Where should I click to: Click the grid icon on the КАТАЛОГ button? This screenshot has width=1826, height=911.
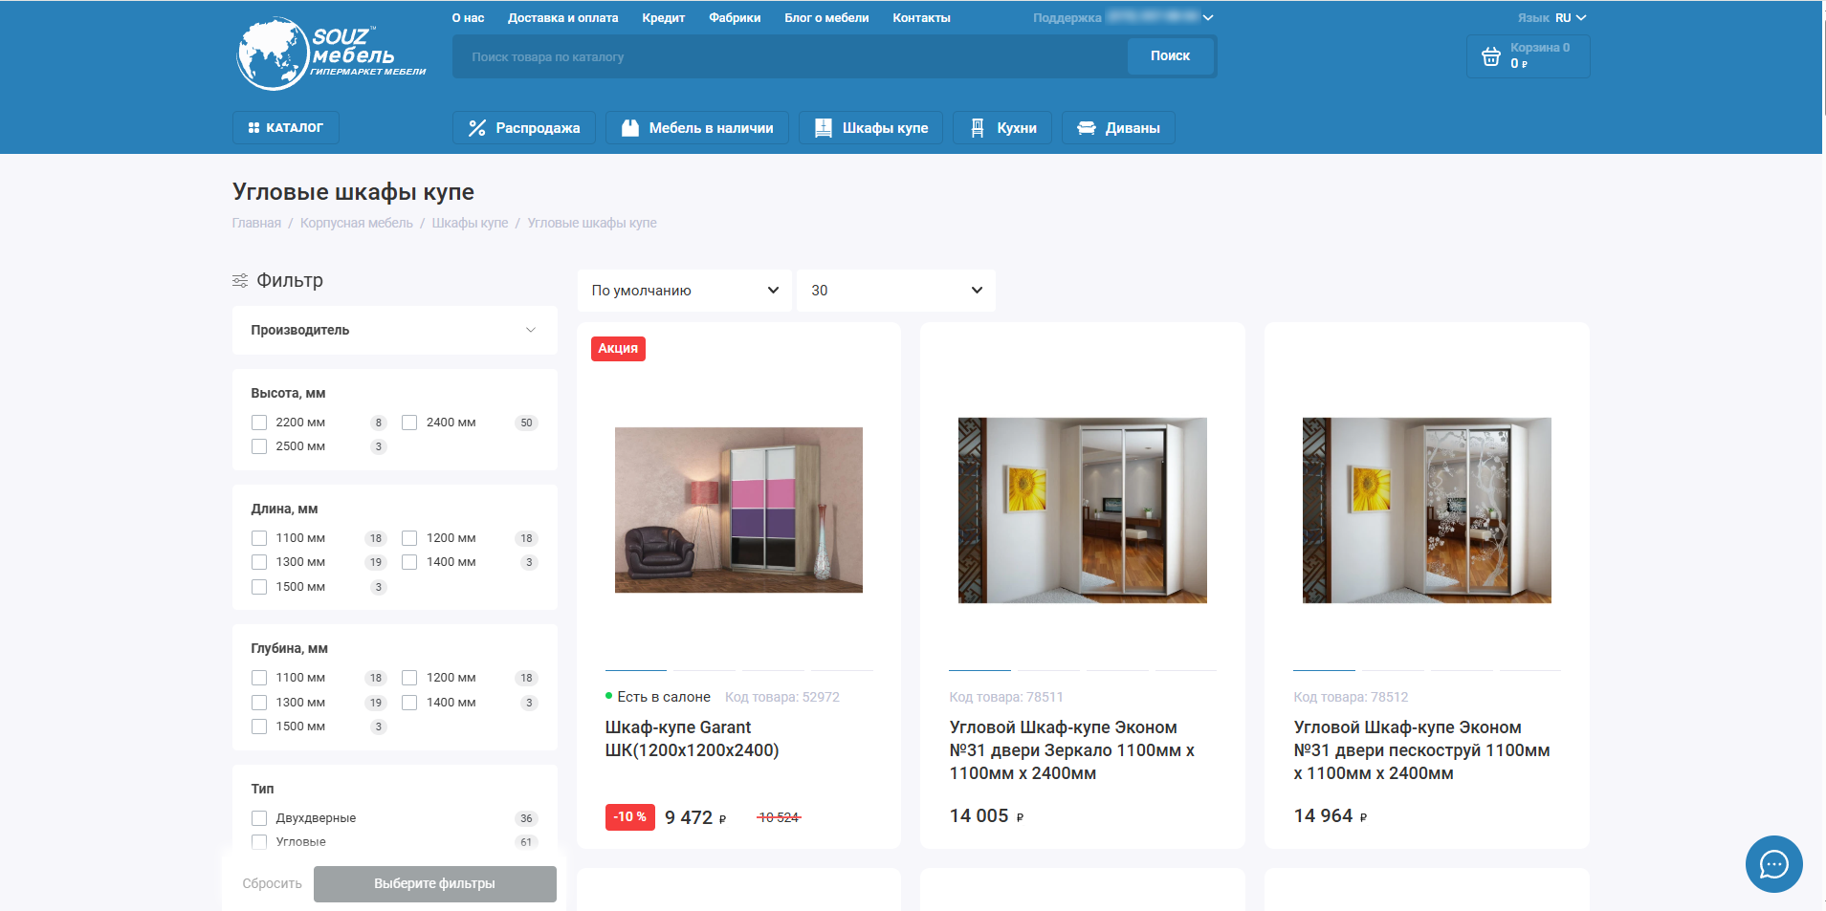253,127
